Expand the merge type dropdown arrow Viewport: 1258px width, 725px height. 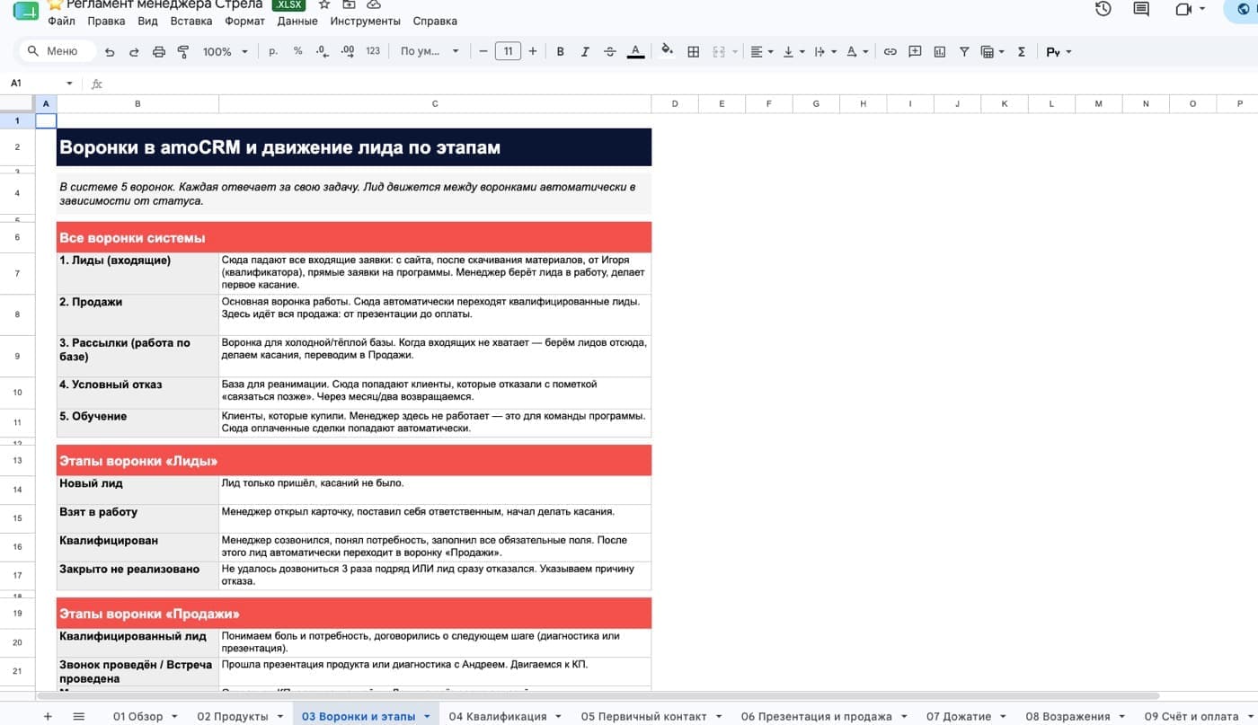coord(735,52)
